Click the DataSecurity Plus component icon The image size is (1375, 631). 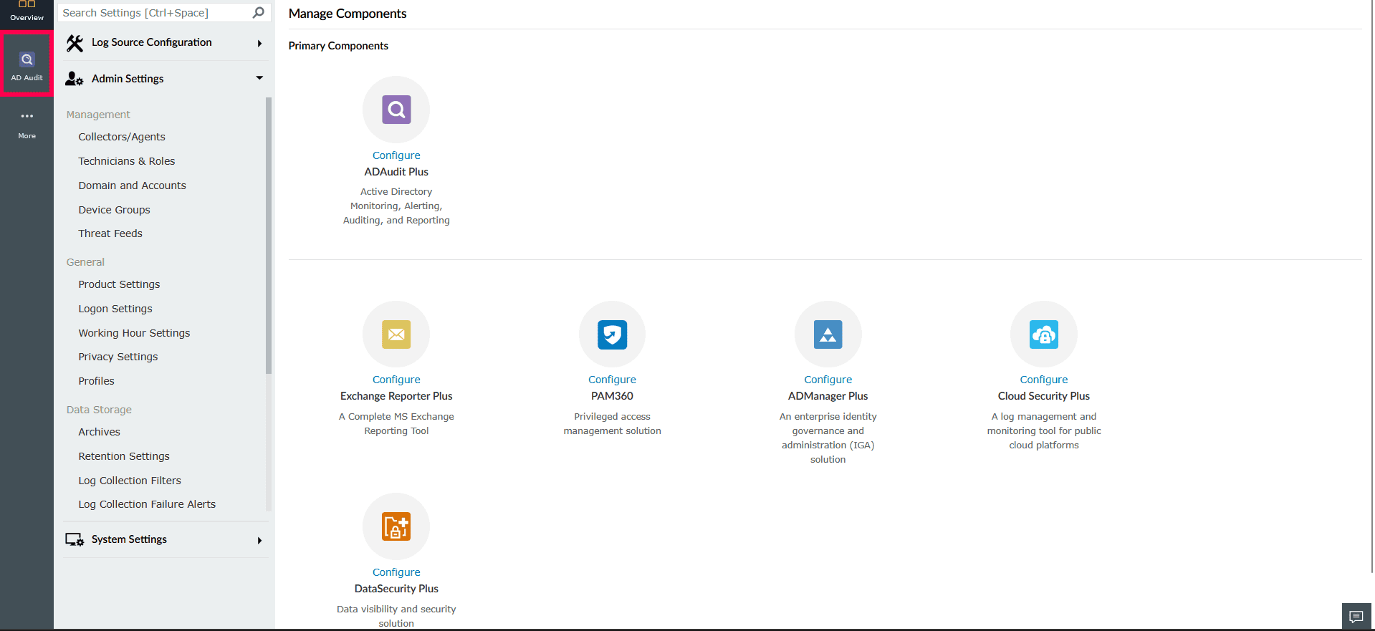(396, 526)
